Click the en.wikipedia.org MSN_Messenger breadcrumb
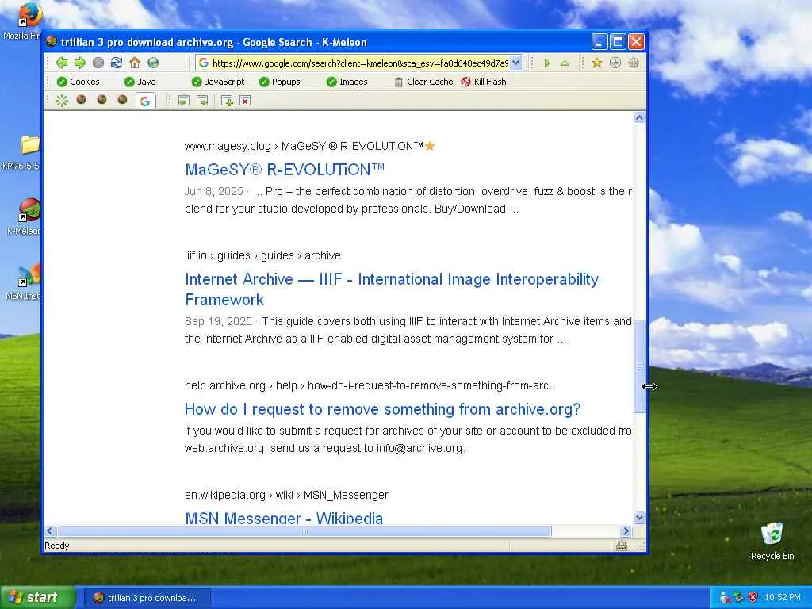The image size is (812, 609). point(286,495)
